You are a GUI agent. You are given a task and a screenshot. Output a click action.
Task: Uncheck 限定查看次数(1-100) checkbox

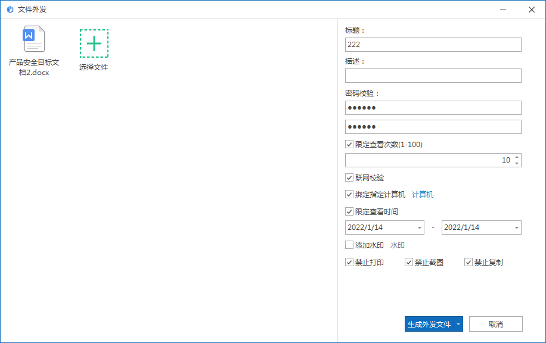point(349,144)
